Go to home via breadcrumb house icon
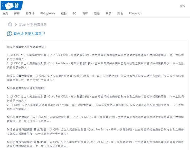This screenshot has width=190, height=150. [10, 24]
